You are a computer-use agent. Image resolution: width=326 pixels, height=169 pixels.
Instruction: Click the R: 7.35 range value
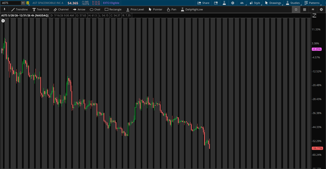[x=127, y=15]
